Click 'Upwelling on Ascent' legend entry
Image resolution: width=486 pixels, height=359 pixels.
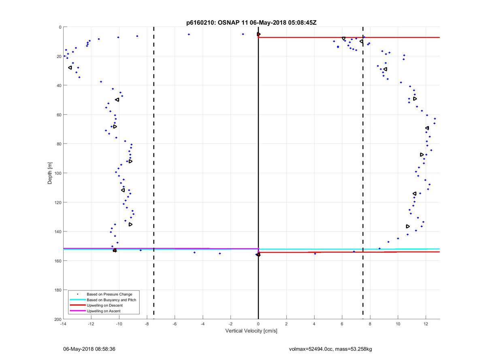tap(104, 311)
